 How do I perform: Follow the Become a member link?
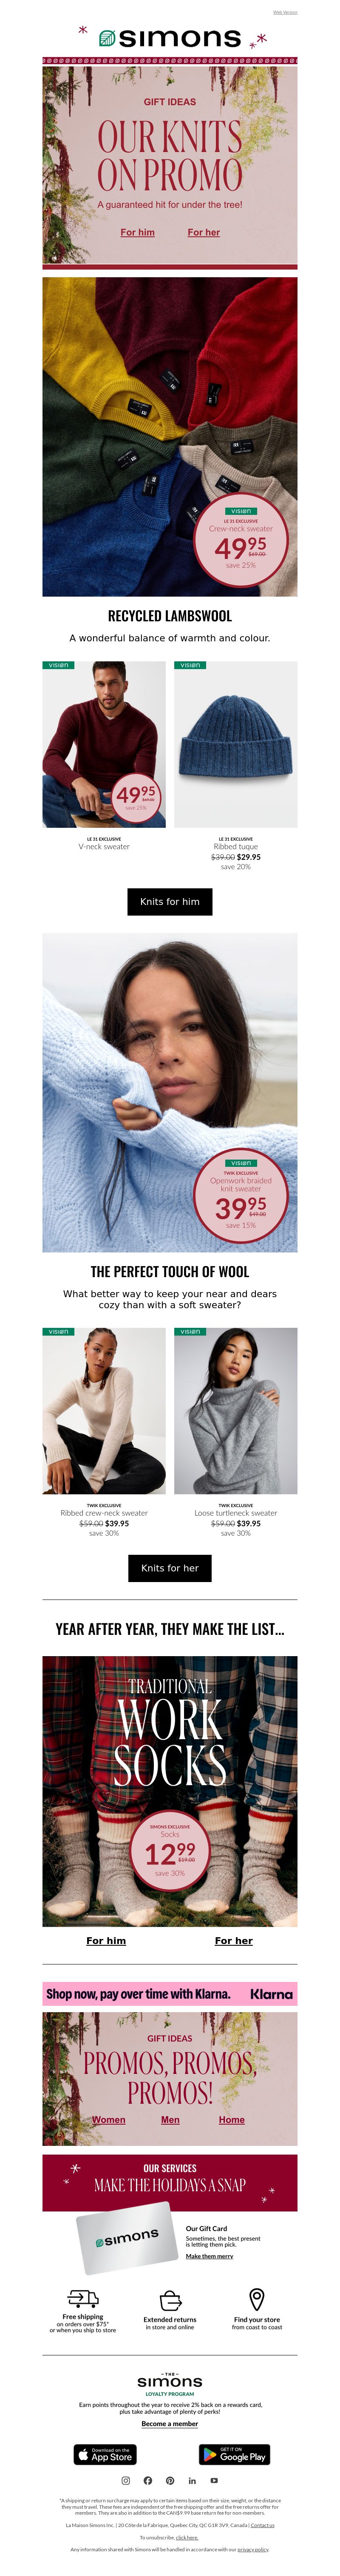(170, 2423)
